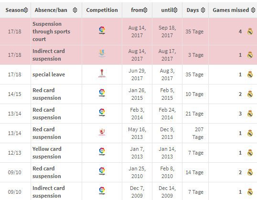This screenshot has width=257, height=200.
Task: Open LaLiga icon in Dec 7, 2009 row
Action: tap(102, 190)
